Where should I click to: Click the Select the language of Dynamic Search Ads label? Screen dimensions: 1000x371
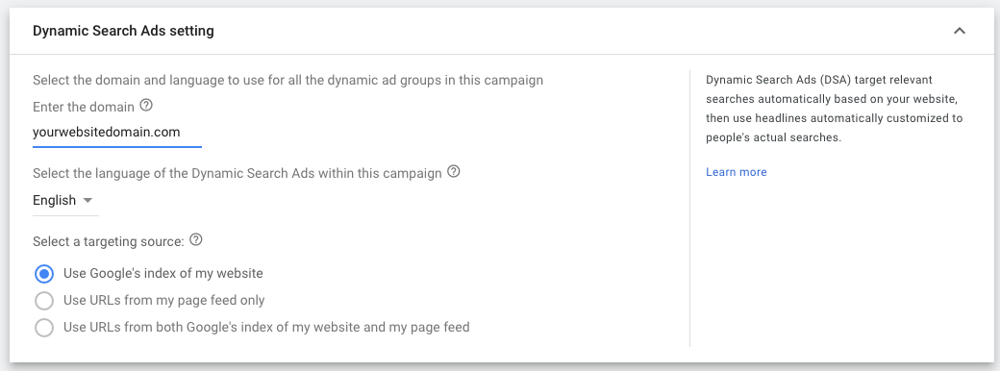pyautogui.click(x=237, y=173)
